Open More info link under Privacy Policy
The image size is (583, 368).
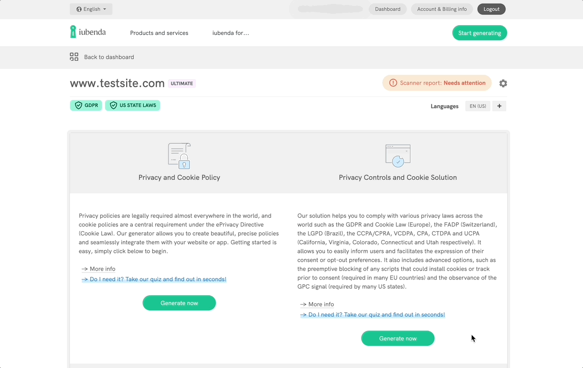coord(102,269)
